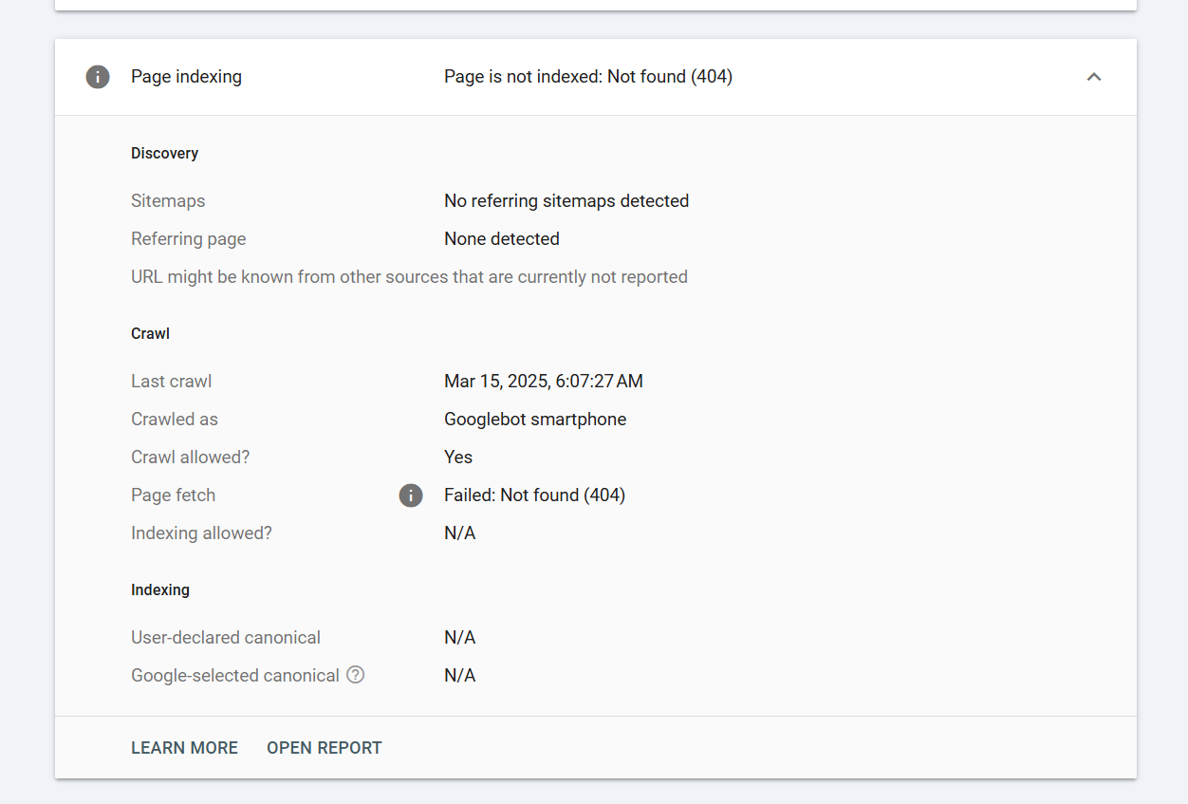
Task: Click the 'Failed: Not found (404)' fetch result
Action: [x=534, y=495]
